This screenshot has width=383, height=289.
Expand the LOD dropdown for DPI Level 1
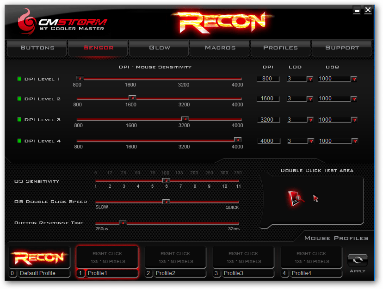click(310, 79)
